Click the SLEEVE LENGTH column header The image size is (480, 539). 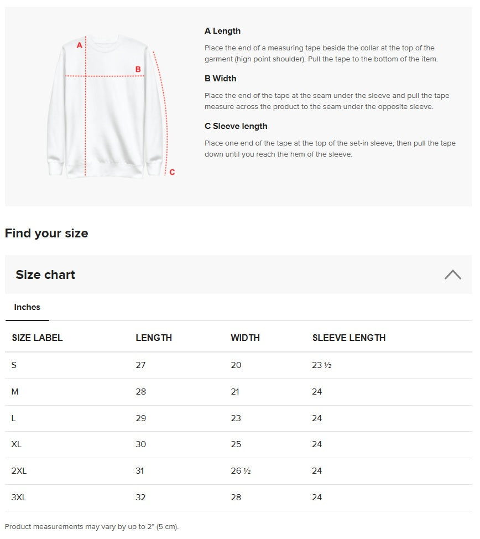[x=349, y=337]
